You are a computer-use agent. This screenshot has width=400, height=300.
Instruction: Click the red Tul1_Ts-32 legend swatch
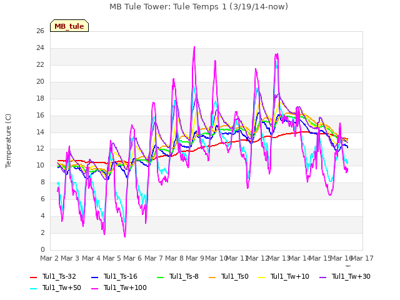34,277
